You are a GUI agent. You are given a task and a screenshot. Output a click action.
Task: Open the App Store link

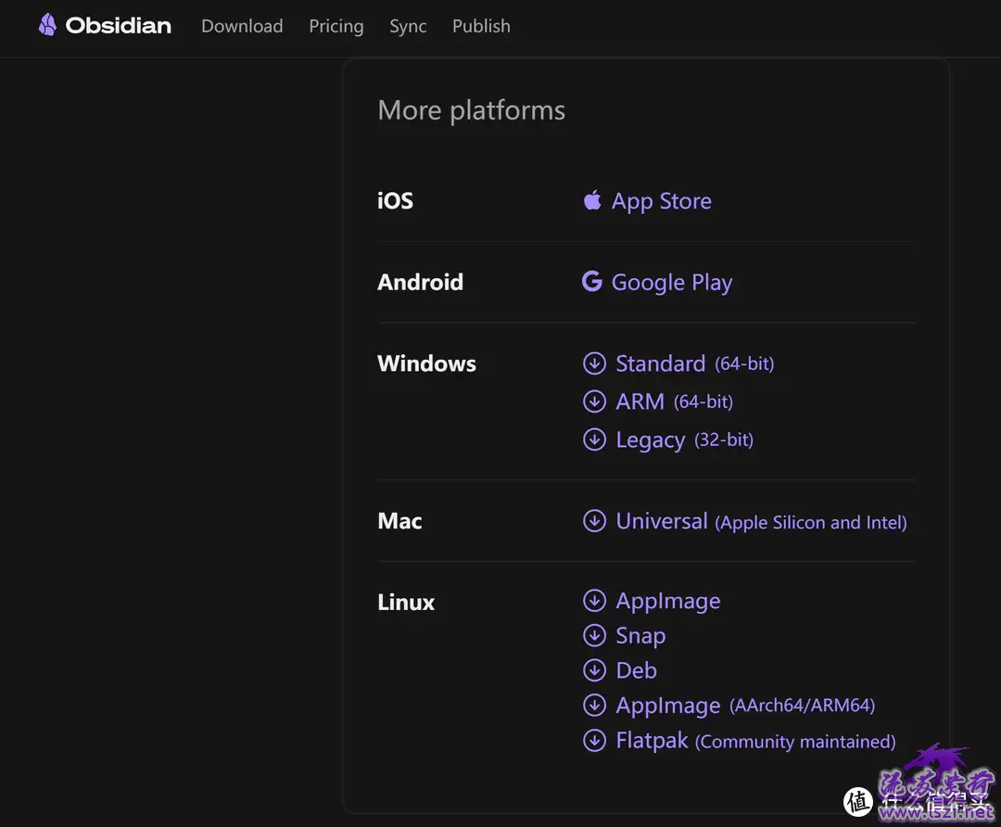point(662,201)
